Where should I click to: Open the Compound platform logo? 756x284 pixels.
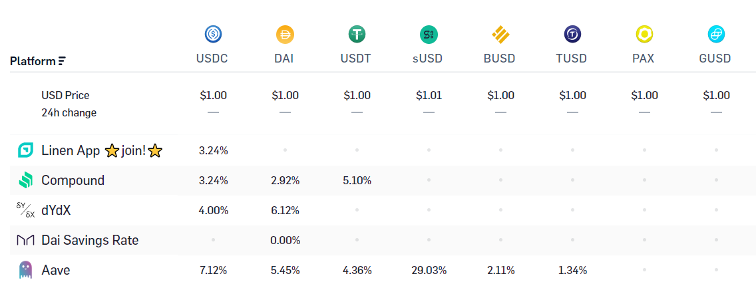point(25,180)
